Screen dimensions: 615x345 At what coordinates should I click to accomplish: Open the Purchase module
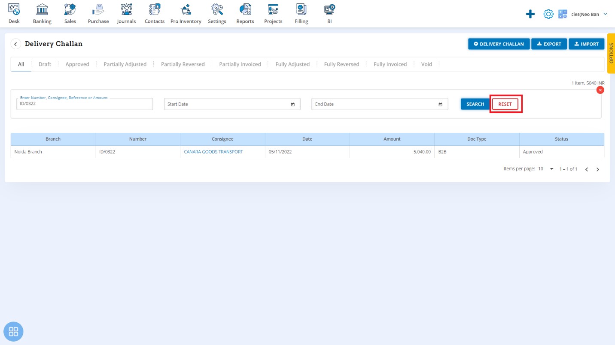pos(98,14)
